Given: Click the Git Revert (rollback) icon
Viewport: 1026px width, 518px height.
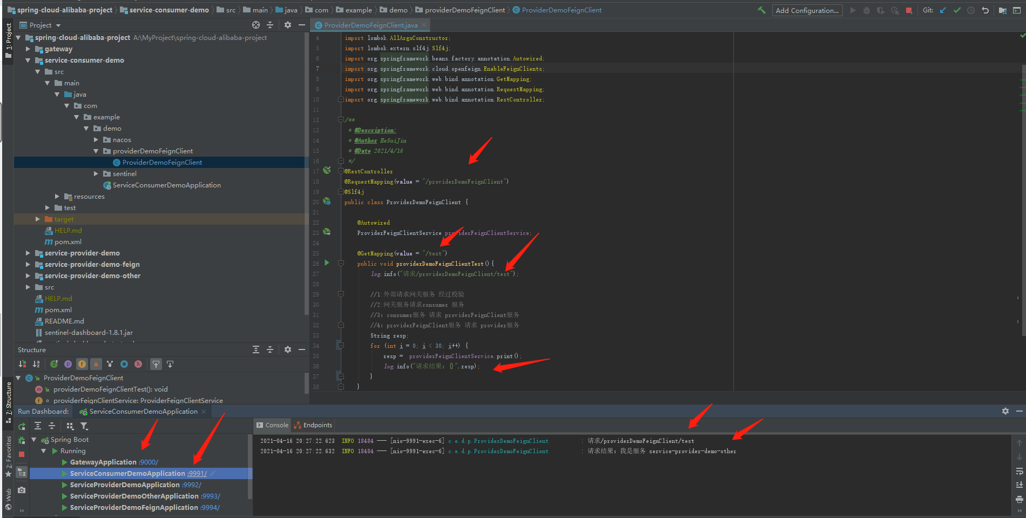Looking at the screenshot, I should (985, 10).
